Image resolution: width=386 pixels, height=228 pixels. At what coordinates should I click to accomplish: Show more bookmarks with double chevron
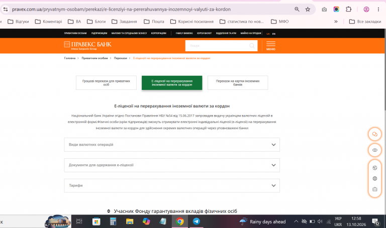[336, 22]
